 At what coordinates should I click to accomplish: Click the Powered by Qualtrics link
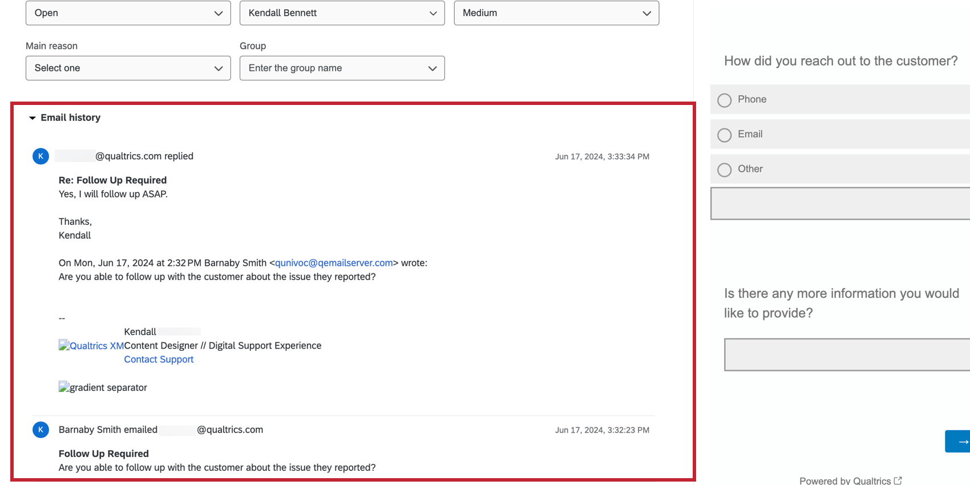click(844, 480)
